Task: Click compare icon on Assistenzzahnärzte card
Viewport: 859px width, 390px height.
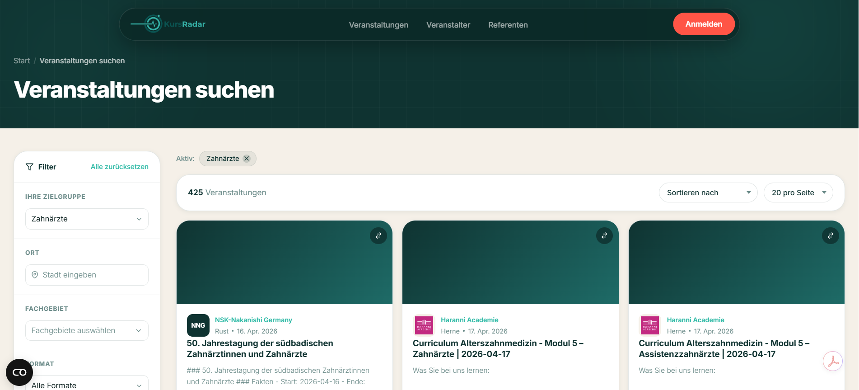Action: click(831, 235)
